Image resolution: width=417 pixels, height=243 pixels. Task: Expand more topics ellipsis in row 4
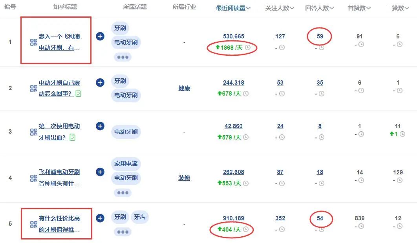[x=123, y=193]
